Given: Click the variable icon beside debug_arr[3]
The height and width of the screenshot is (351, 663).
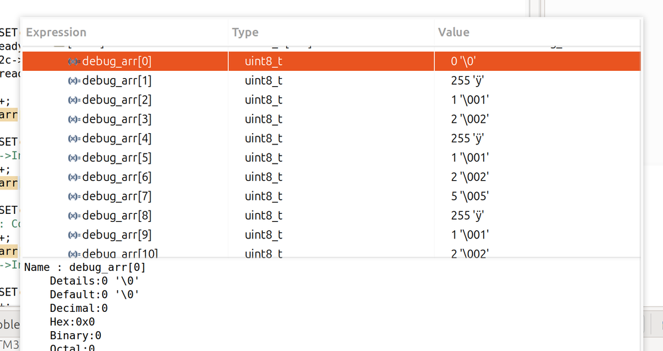Looking at the screenshot, I should click(74, 119).
